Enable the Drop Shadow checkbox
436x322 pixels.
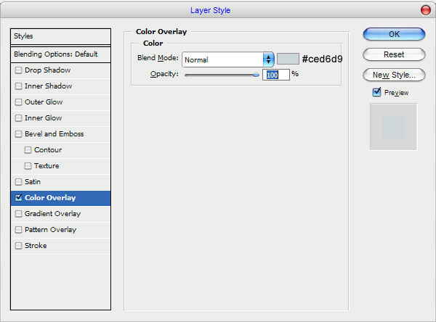click(x=18, y=70)
